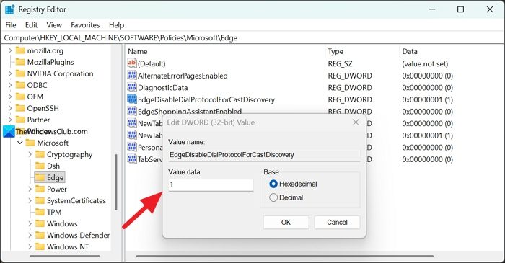
Task: Expand the ODBC key
Action: [x=10, y=85]
